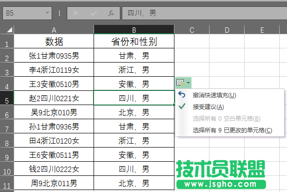Screen dimensions: 287x192
Task: Select column C header
Action: 192,30
